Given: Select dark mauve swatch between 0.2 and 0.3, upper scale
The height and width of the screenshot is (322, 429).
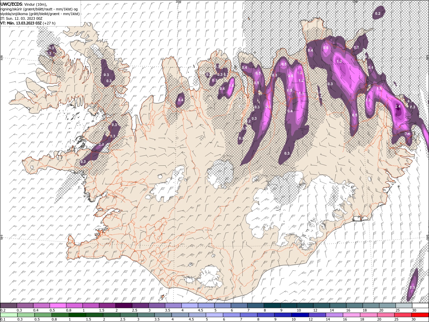Looking at the screenshot, I should point(9,306).
